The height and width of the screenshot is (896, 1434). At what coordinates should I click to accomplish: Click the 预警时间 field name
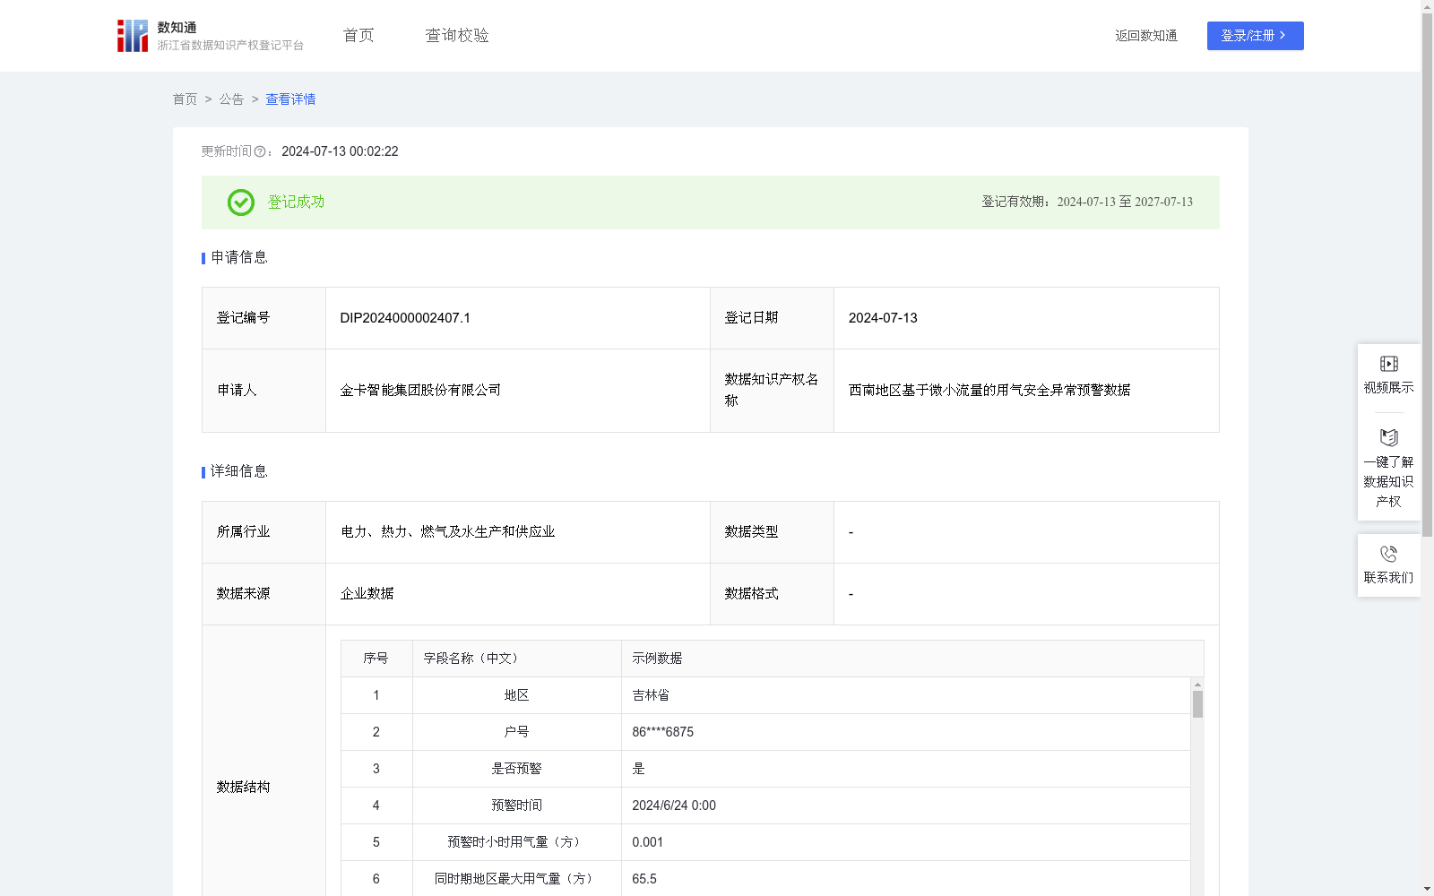pos(516,806)
